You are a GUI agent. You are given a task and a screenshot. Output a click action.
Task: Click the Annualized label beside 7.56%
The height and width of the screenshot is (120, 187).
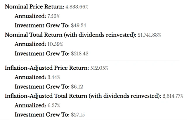click(30, 16)
